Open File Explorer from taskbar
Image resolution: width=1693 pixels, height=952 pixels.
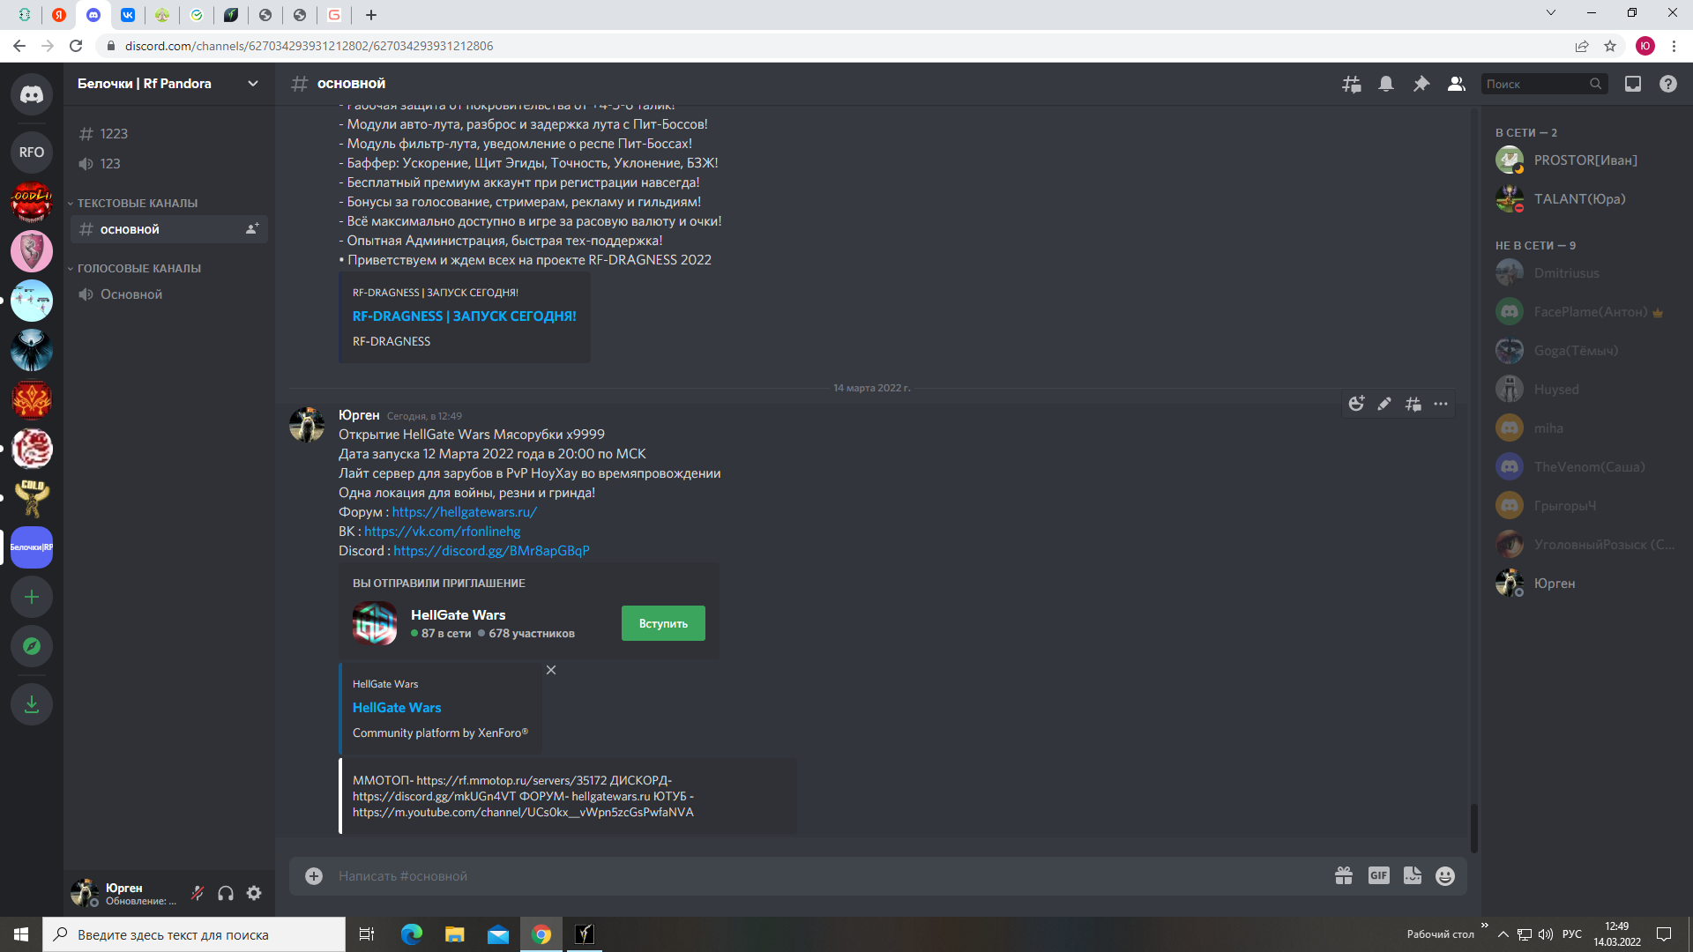pos(455,934)
